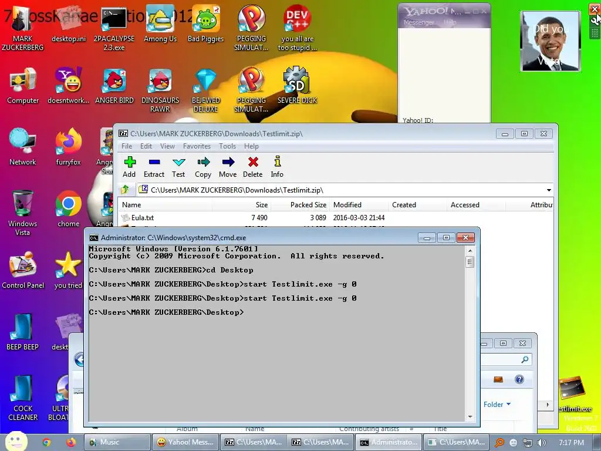Image resolution: width=601 pixels, height=451 pixels.
Task: Open the 7-Zip File menu
Action: [x=127, y=146]
